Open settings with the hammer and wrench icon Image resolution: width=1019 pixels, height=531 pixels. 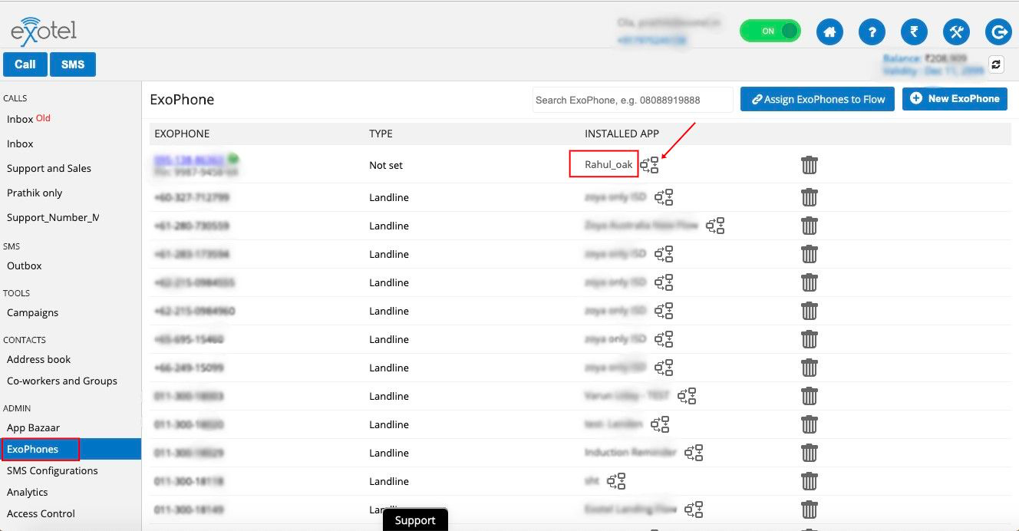pos(956,32)
